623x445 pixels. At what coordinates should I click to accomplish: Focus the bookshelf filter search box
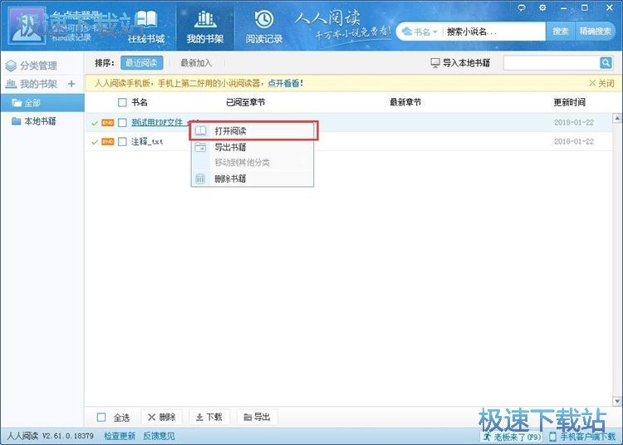click(x=552, y=63)
